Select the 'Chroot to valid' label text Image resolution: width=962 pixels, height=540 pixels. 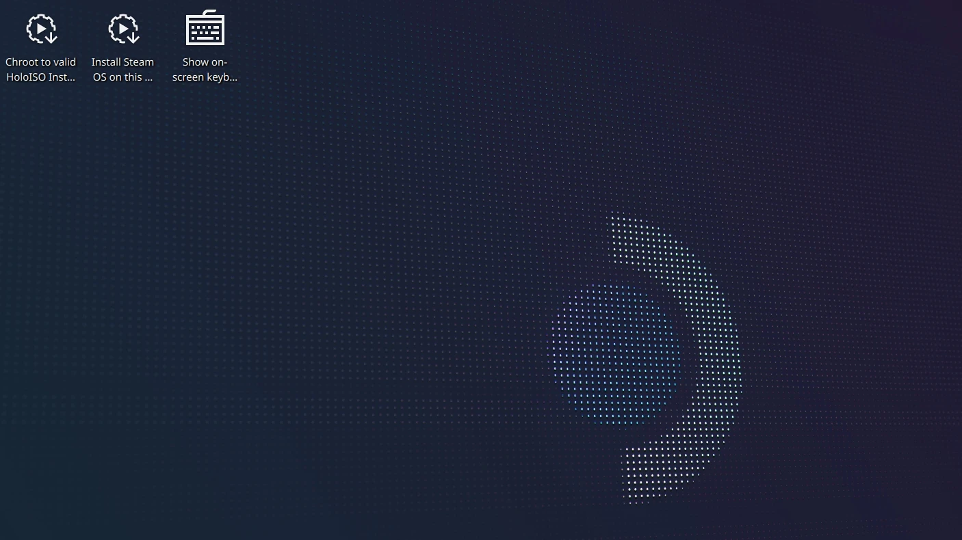[40, 62]
